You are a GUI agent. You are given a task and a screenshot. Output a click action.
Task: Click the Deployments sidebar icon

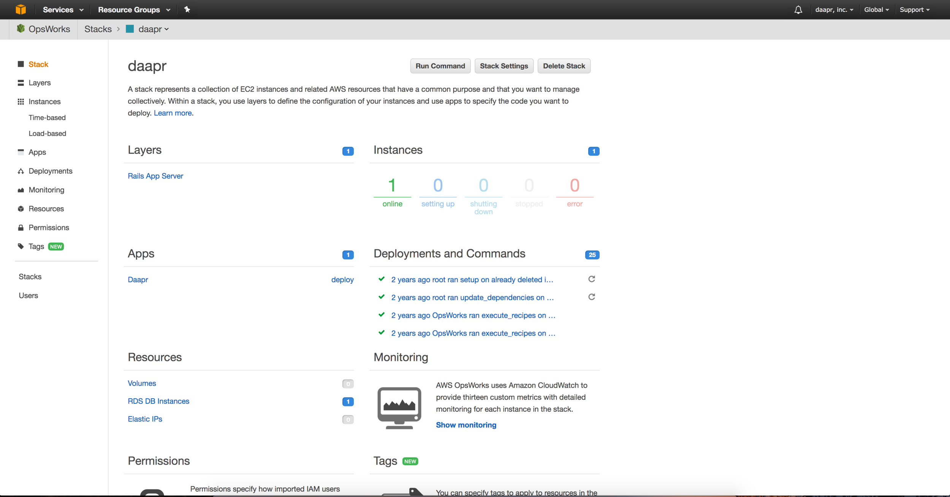pyautogui.click(x=21, y=171)
